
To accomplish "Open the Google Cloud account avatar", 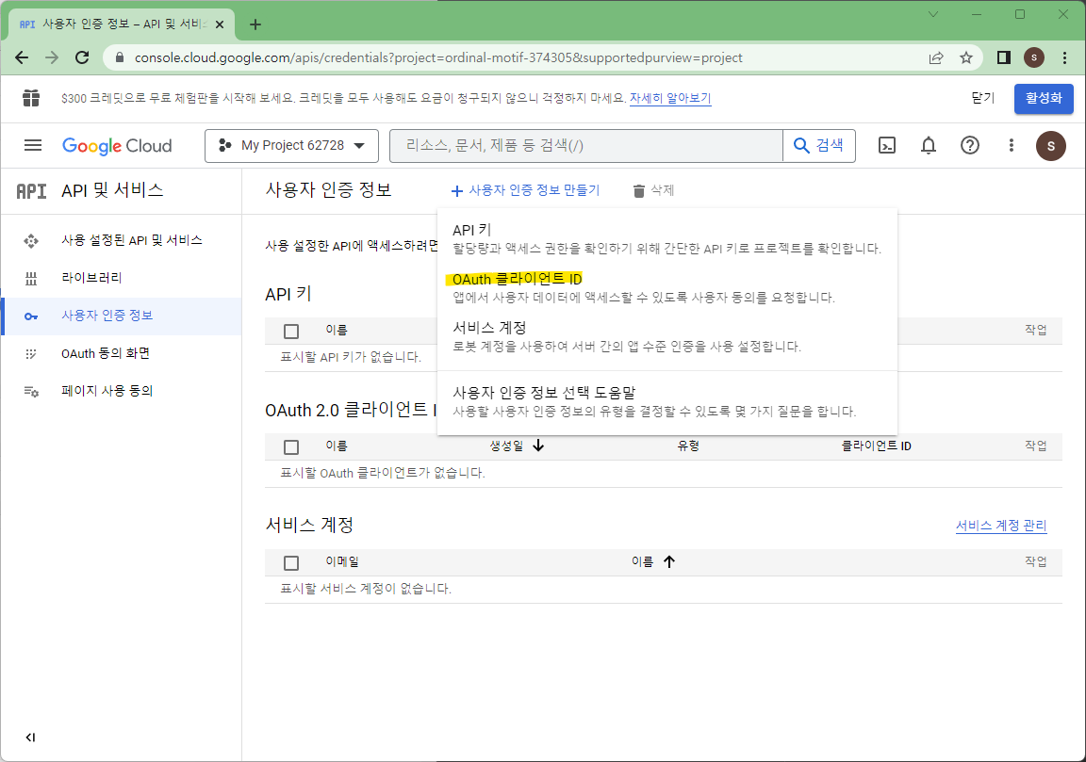I will click(x=1051, y=146).
